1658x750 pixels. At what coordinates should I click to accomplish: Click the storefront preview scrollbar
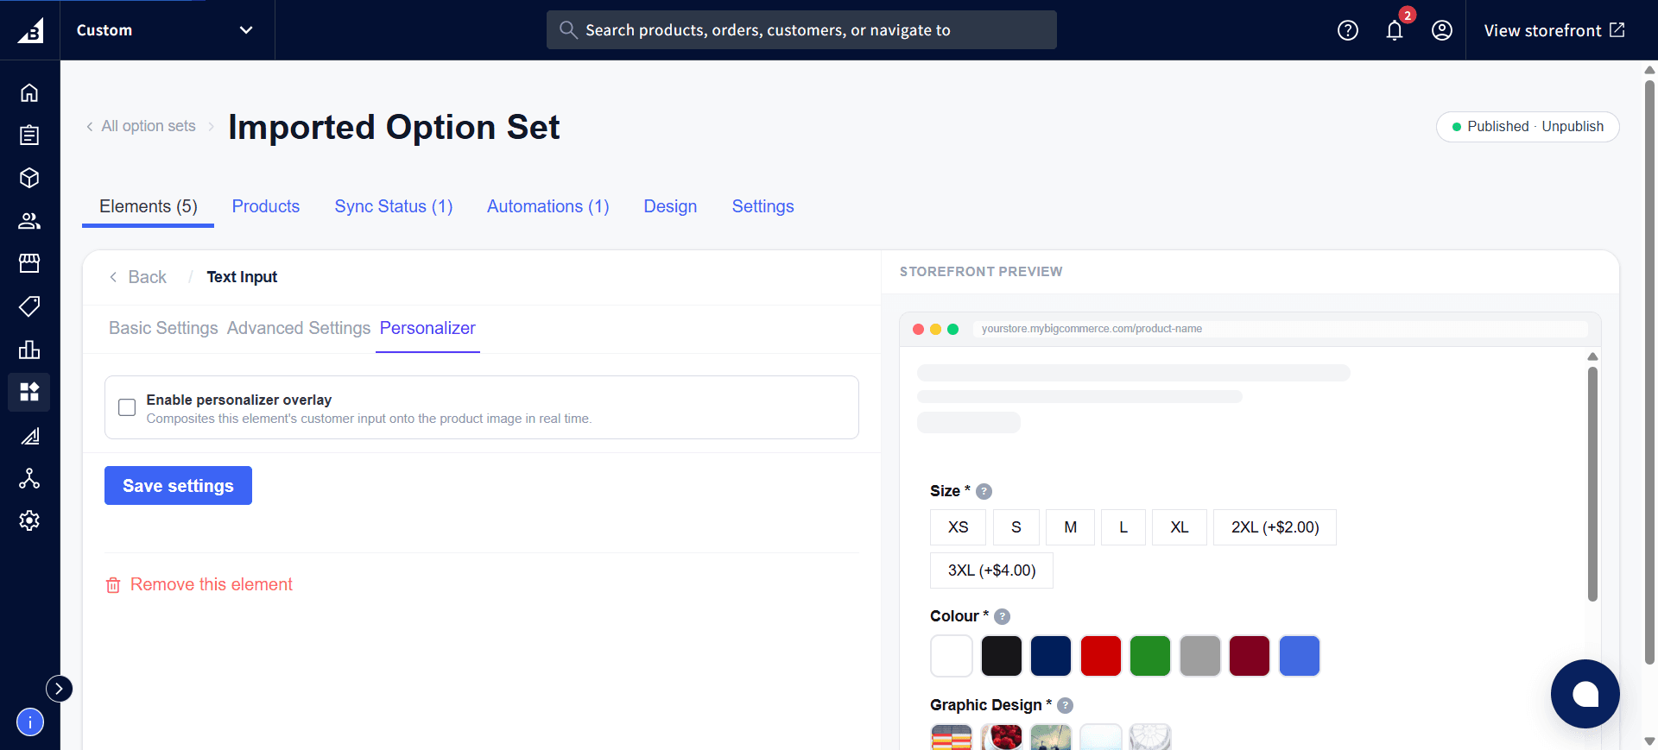click(1592, 483)
